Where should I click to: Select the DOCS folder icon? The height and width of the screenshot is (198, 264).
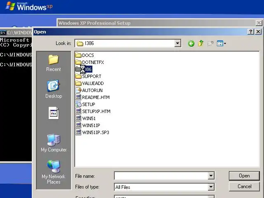point(78,55)
